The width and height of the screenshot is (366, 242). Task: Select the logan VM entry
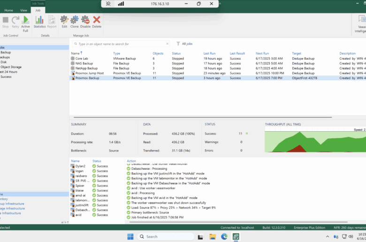click(79, 171)
